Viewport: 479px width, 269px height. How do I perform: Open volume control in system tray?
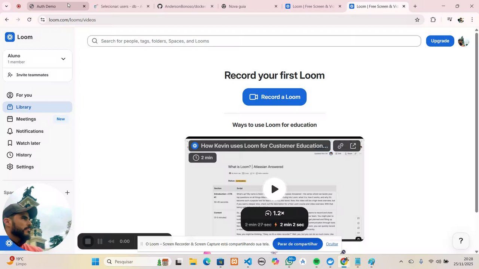pyautogui.click(x=438, y=262)
